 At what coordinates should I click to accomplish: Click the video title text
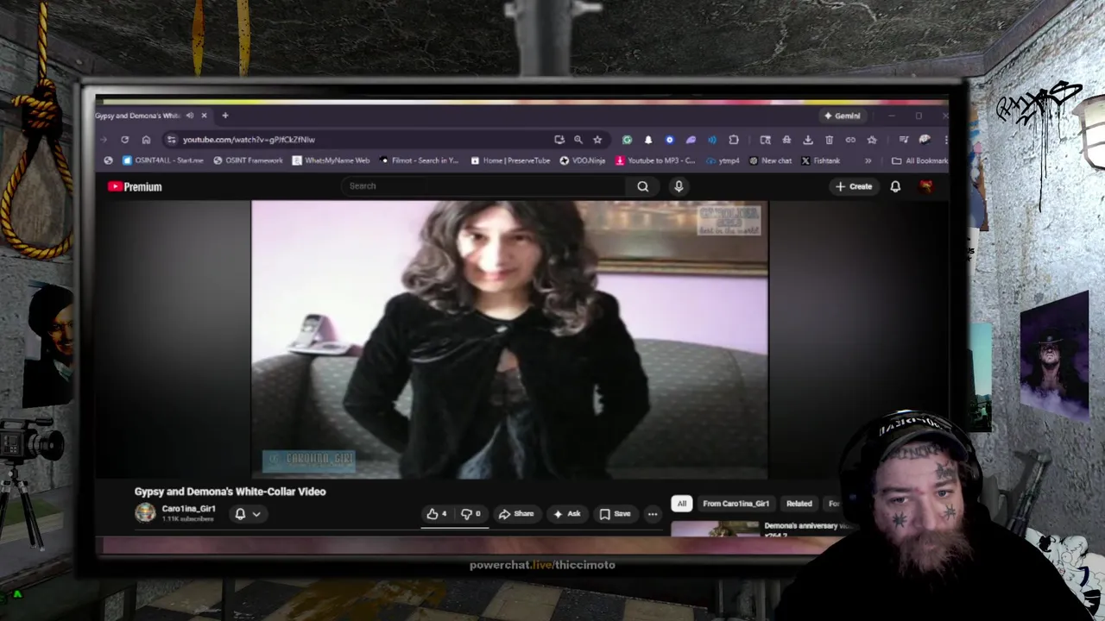[230, 492]
